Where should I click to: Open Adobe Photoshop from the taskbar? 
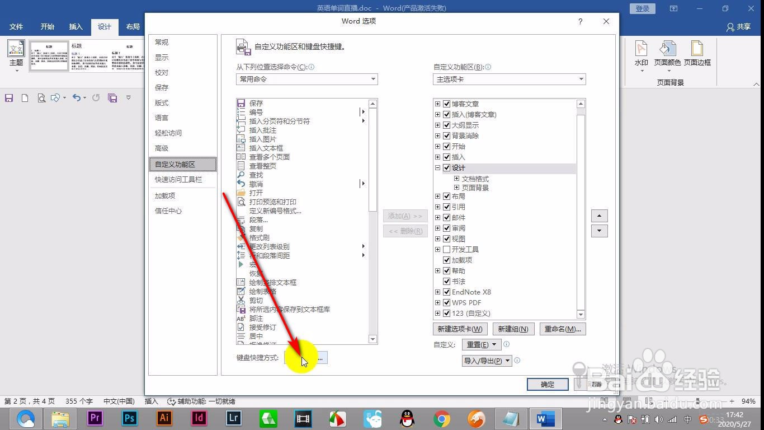click(130, 418)
